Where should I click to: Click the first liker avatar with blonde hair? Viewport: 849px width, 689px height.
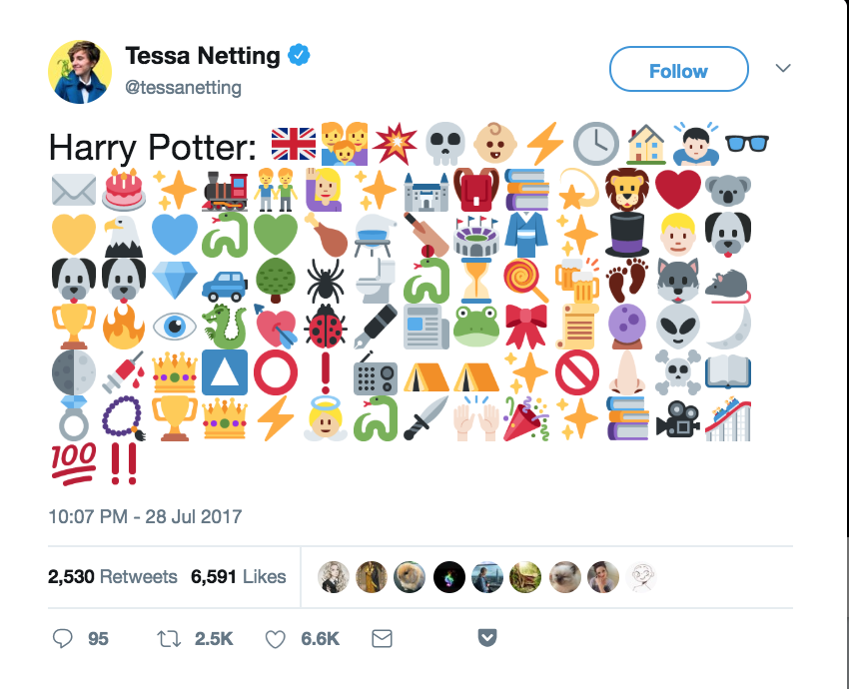333,577
